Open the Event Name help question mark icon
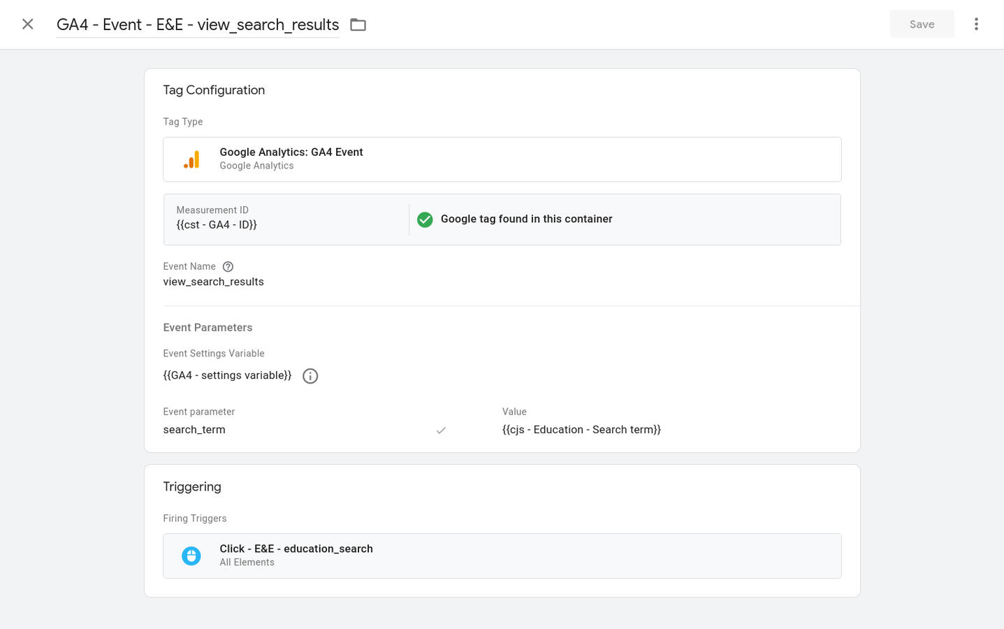The width and height of the screenshot is (1004, 629). [228, 267]
